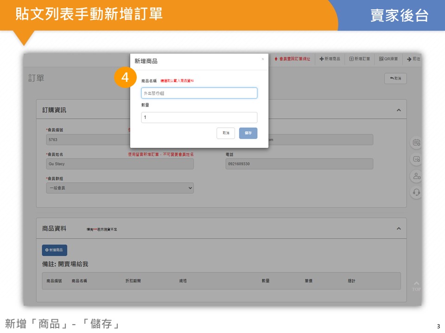This screenshot has height=333, width=445.
Task: Collapse the 訂購資訊 section
Action: point(398,111)
